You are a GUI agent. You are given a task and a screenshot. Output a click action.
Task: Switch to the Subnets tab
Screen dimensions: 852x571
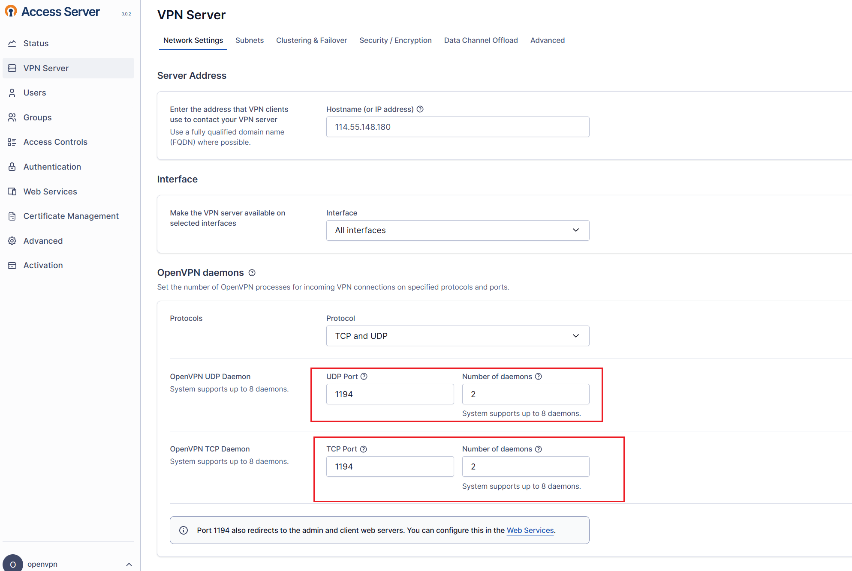tap(250, 40)
